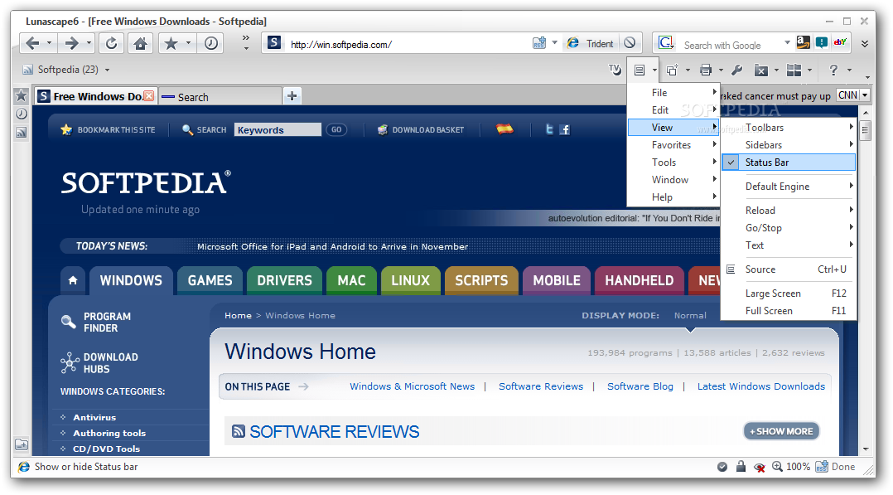Viewport: 893px width, 495px height.
Task: Click the RSS feed icon in address bar
Action: 538,43
